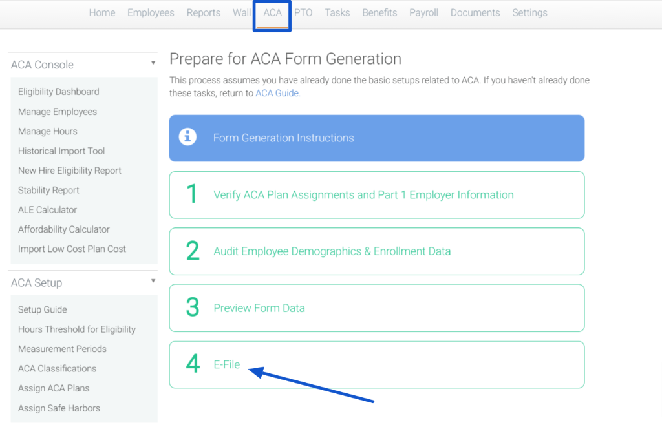Open the Wall tab
662x427 pixels.
tap(242, 13)
